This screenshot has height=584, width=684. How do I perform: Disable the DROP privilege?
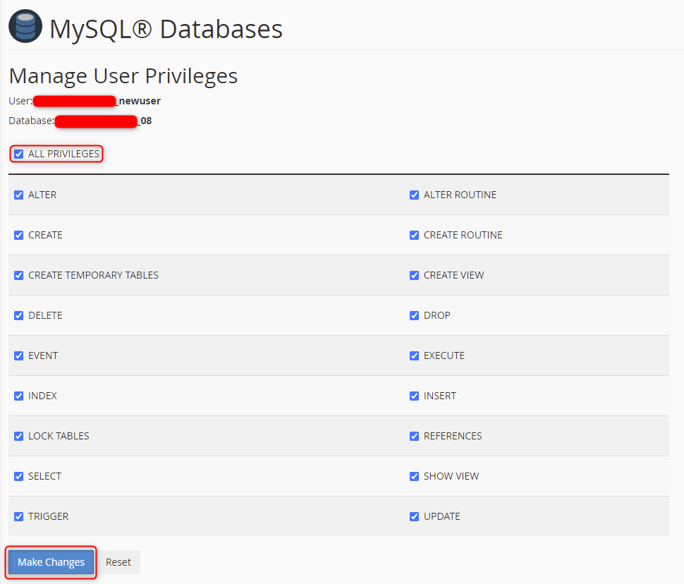click(x=414, y=315)
